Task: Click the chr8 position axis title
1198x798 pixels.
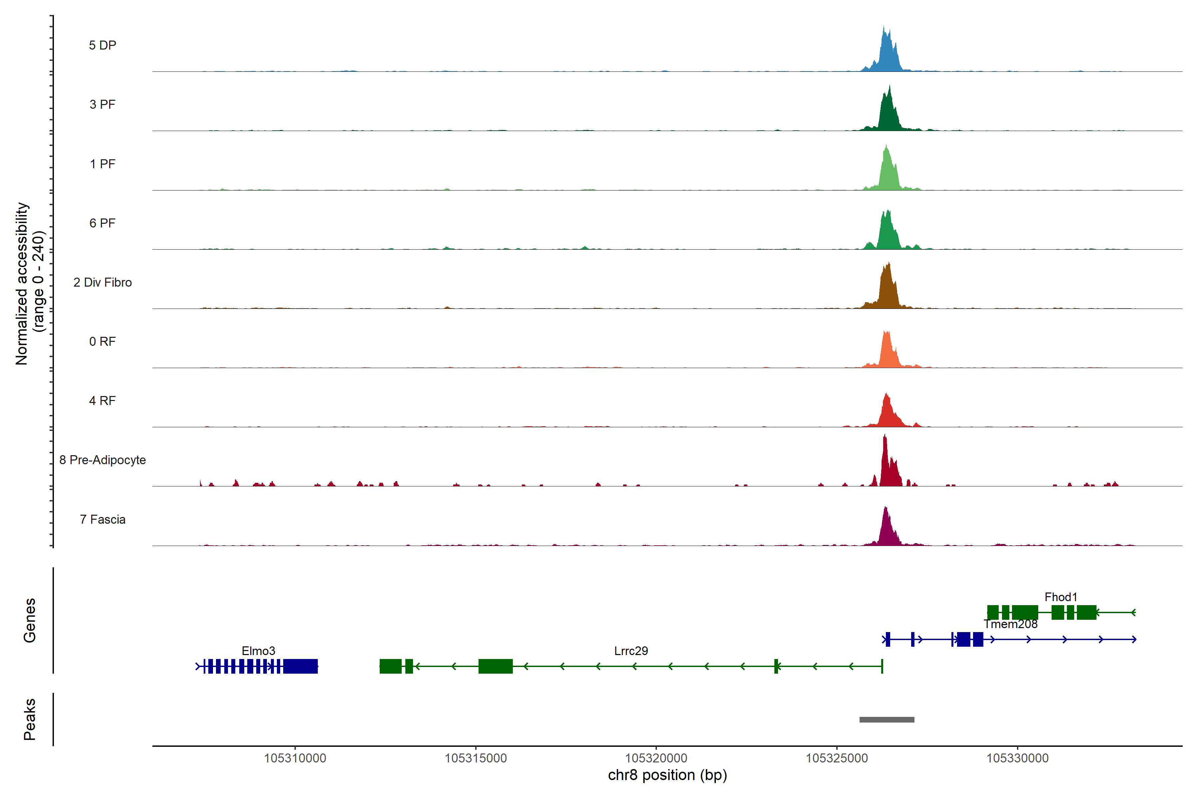Action: 667,775
